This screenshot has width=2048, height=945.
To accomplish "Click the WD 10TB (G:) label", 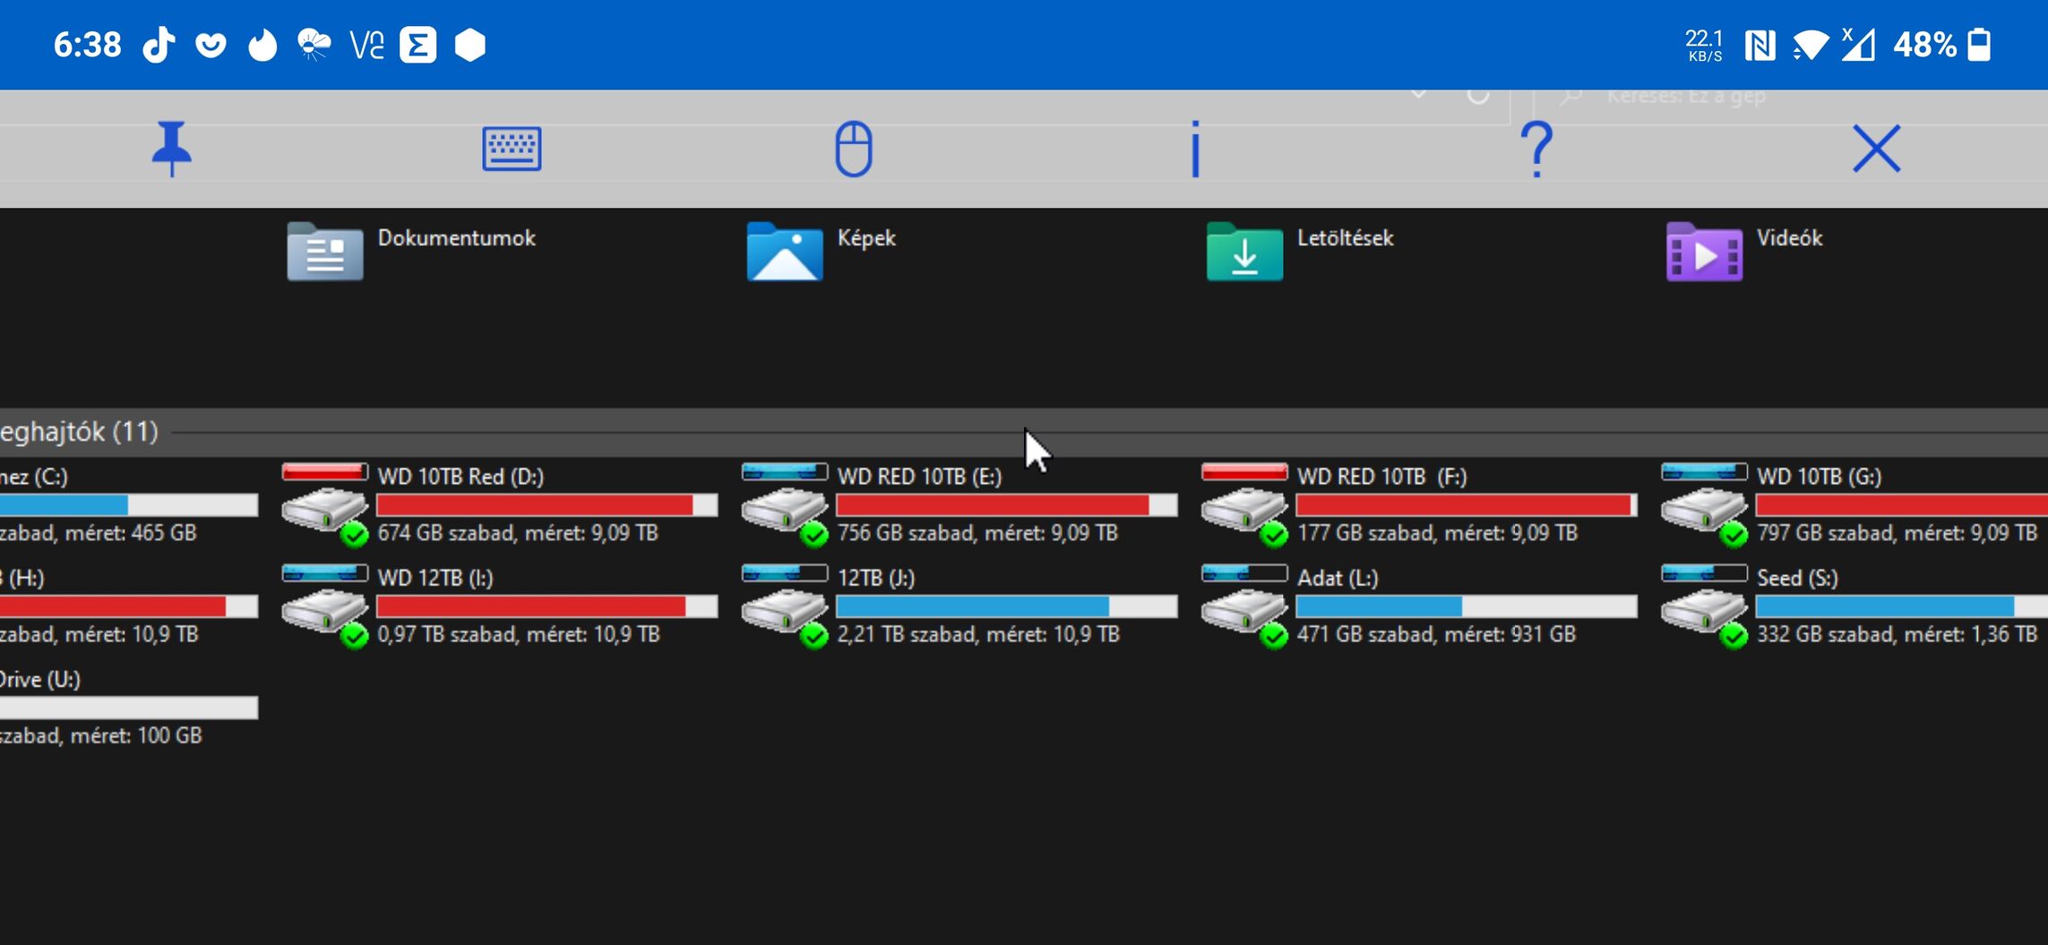I will 1819,477.
